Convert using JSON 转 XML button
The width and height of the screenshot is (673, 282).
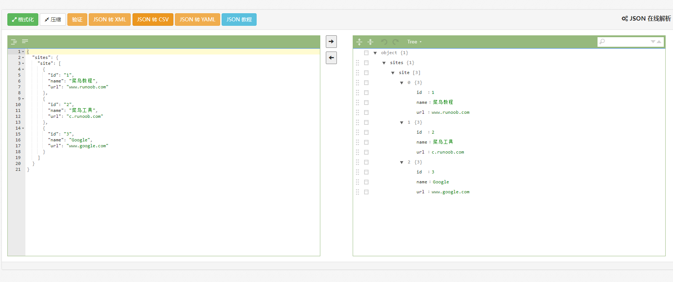click(x=110, y=20)
